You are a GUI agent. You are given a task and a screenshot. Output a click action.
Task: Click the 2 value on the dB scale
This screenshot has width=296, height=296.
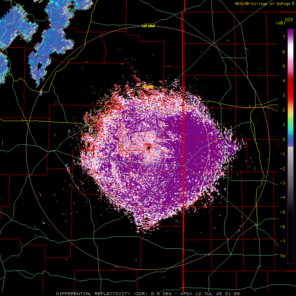284,110
